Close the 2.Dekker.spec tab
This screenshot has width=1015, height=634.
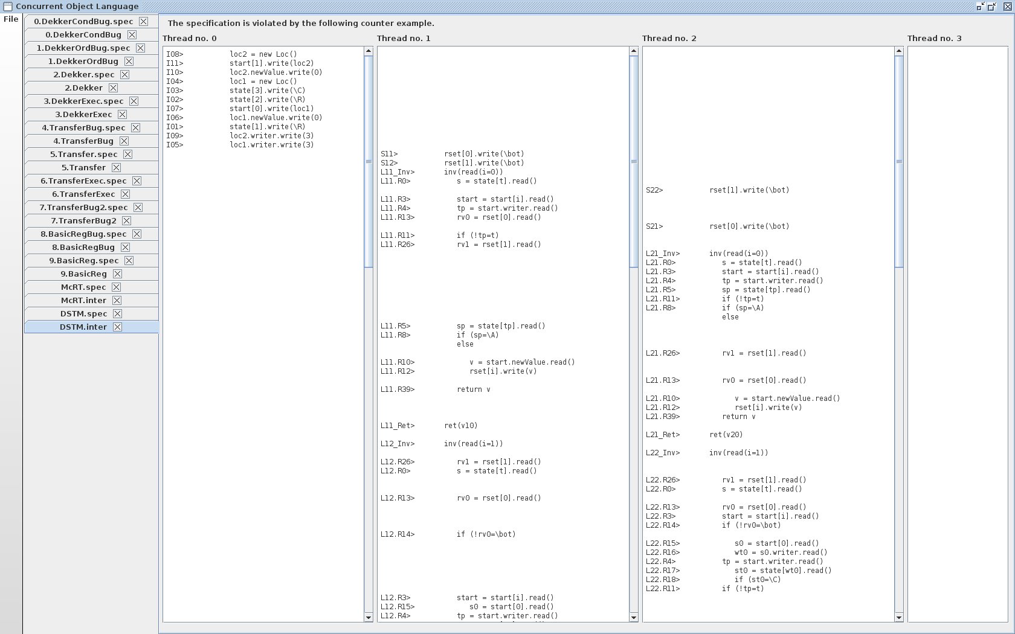pos(124,74)
